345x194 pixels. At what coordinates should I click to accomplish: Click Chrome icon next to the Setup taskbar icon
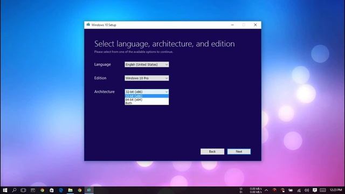point(80,190)
